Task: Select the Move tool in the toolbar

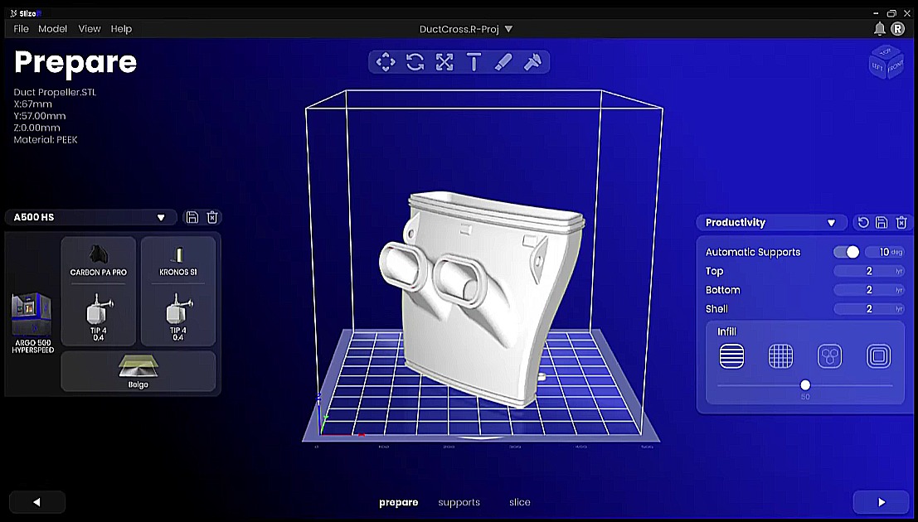Action: tap(386, 62)
